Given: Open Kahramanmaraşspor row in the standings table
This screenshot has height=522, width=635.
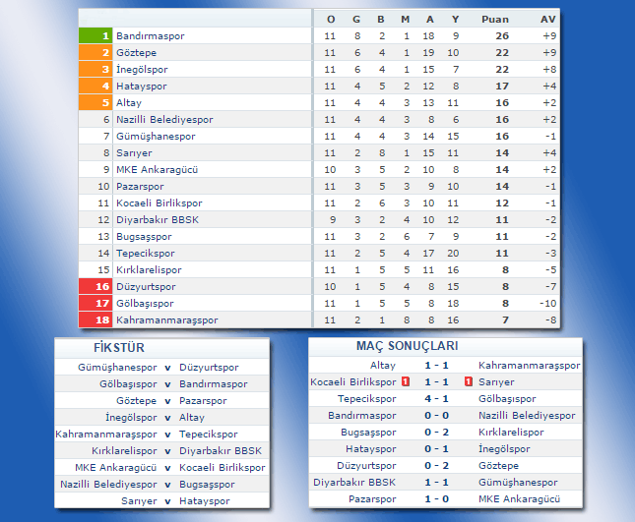Looking at the screenshot, I should point(167,320).
